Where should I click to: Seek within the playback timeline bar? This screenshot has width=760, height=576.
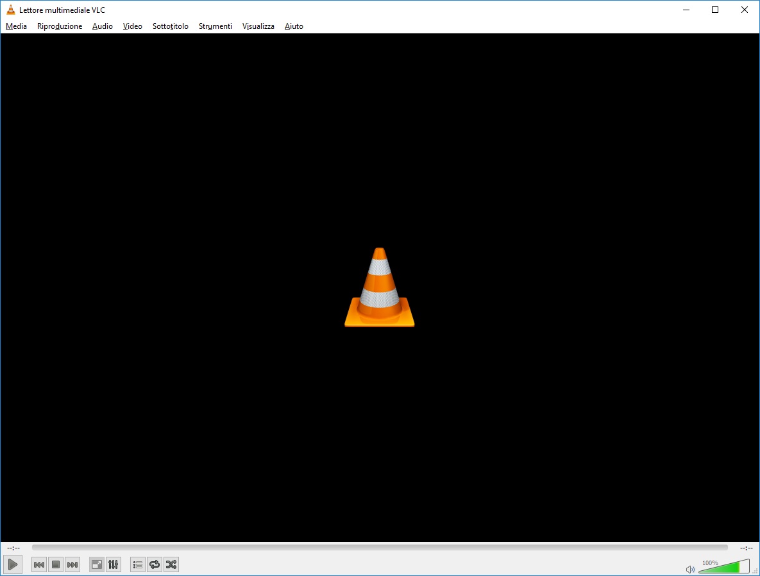[380, 547]
